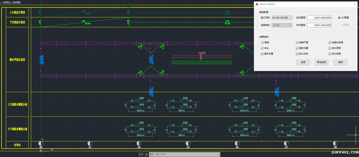359x157 pixels.
Task: Toggle the 线路纵断面 checkbox
Action: point(330,43)
